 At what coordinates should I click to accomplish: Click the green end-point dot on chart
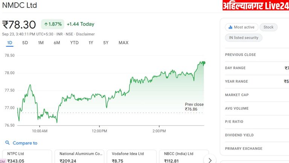tap(204, 63)
